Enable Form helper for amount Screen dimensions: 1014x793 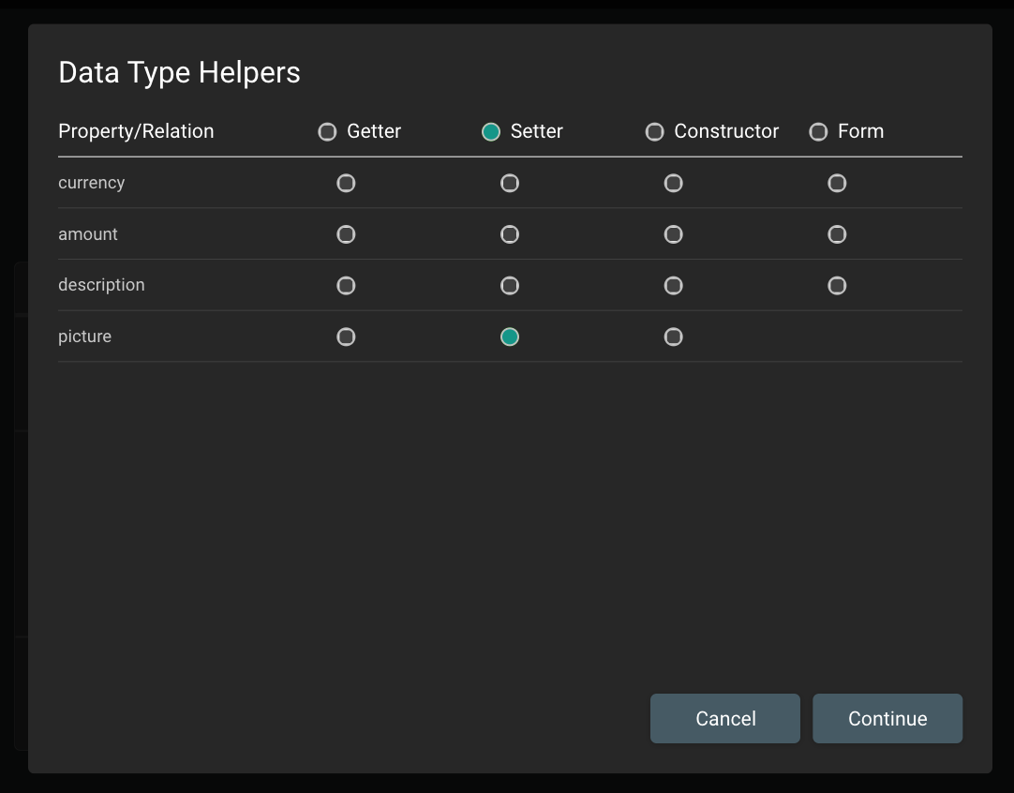837,234
